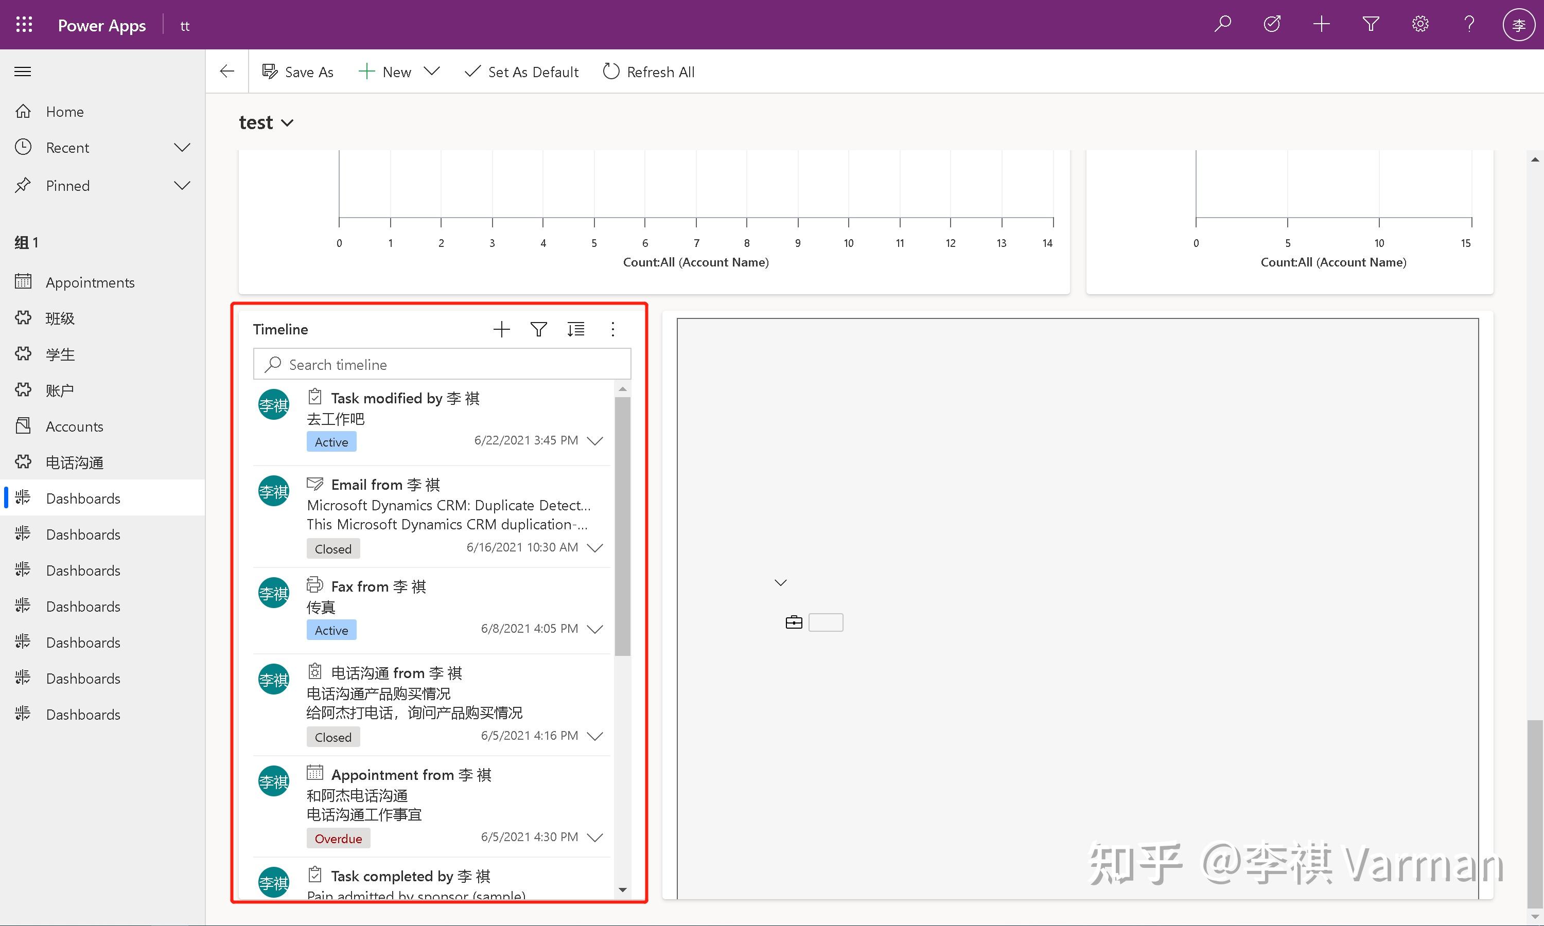Open timeline more commands ellipsis
Screen dimensions: 1544x926
613,329
